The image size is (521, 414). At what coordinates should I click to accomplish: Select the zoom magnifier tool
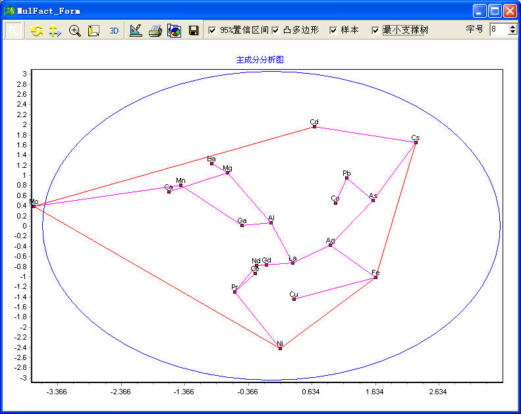[x=75, y=31]
